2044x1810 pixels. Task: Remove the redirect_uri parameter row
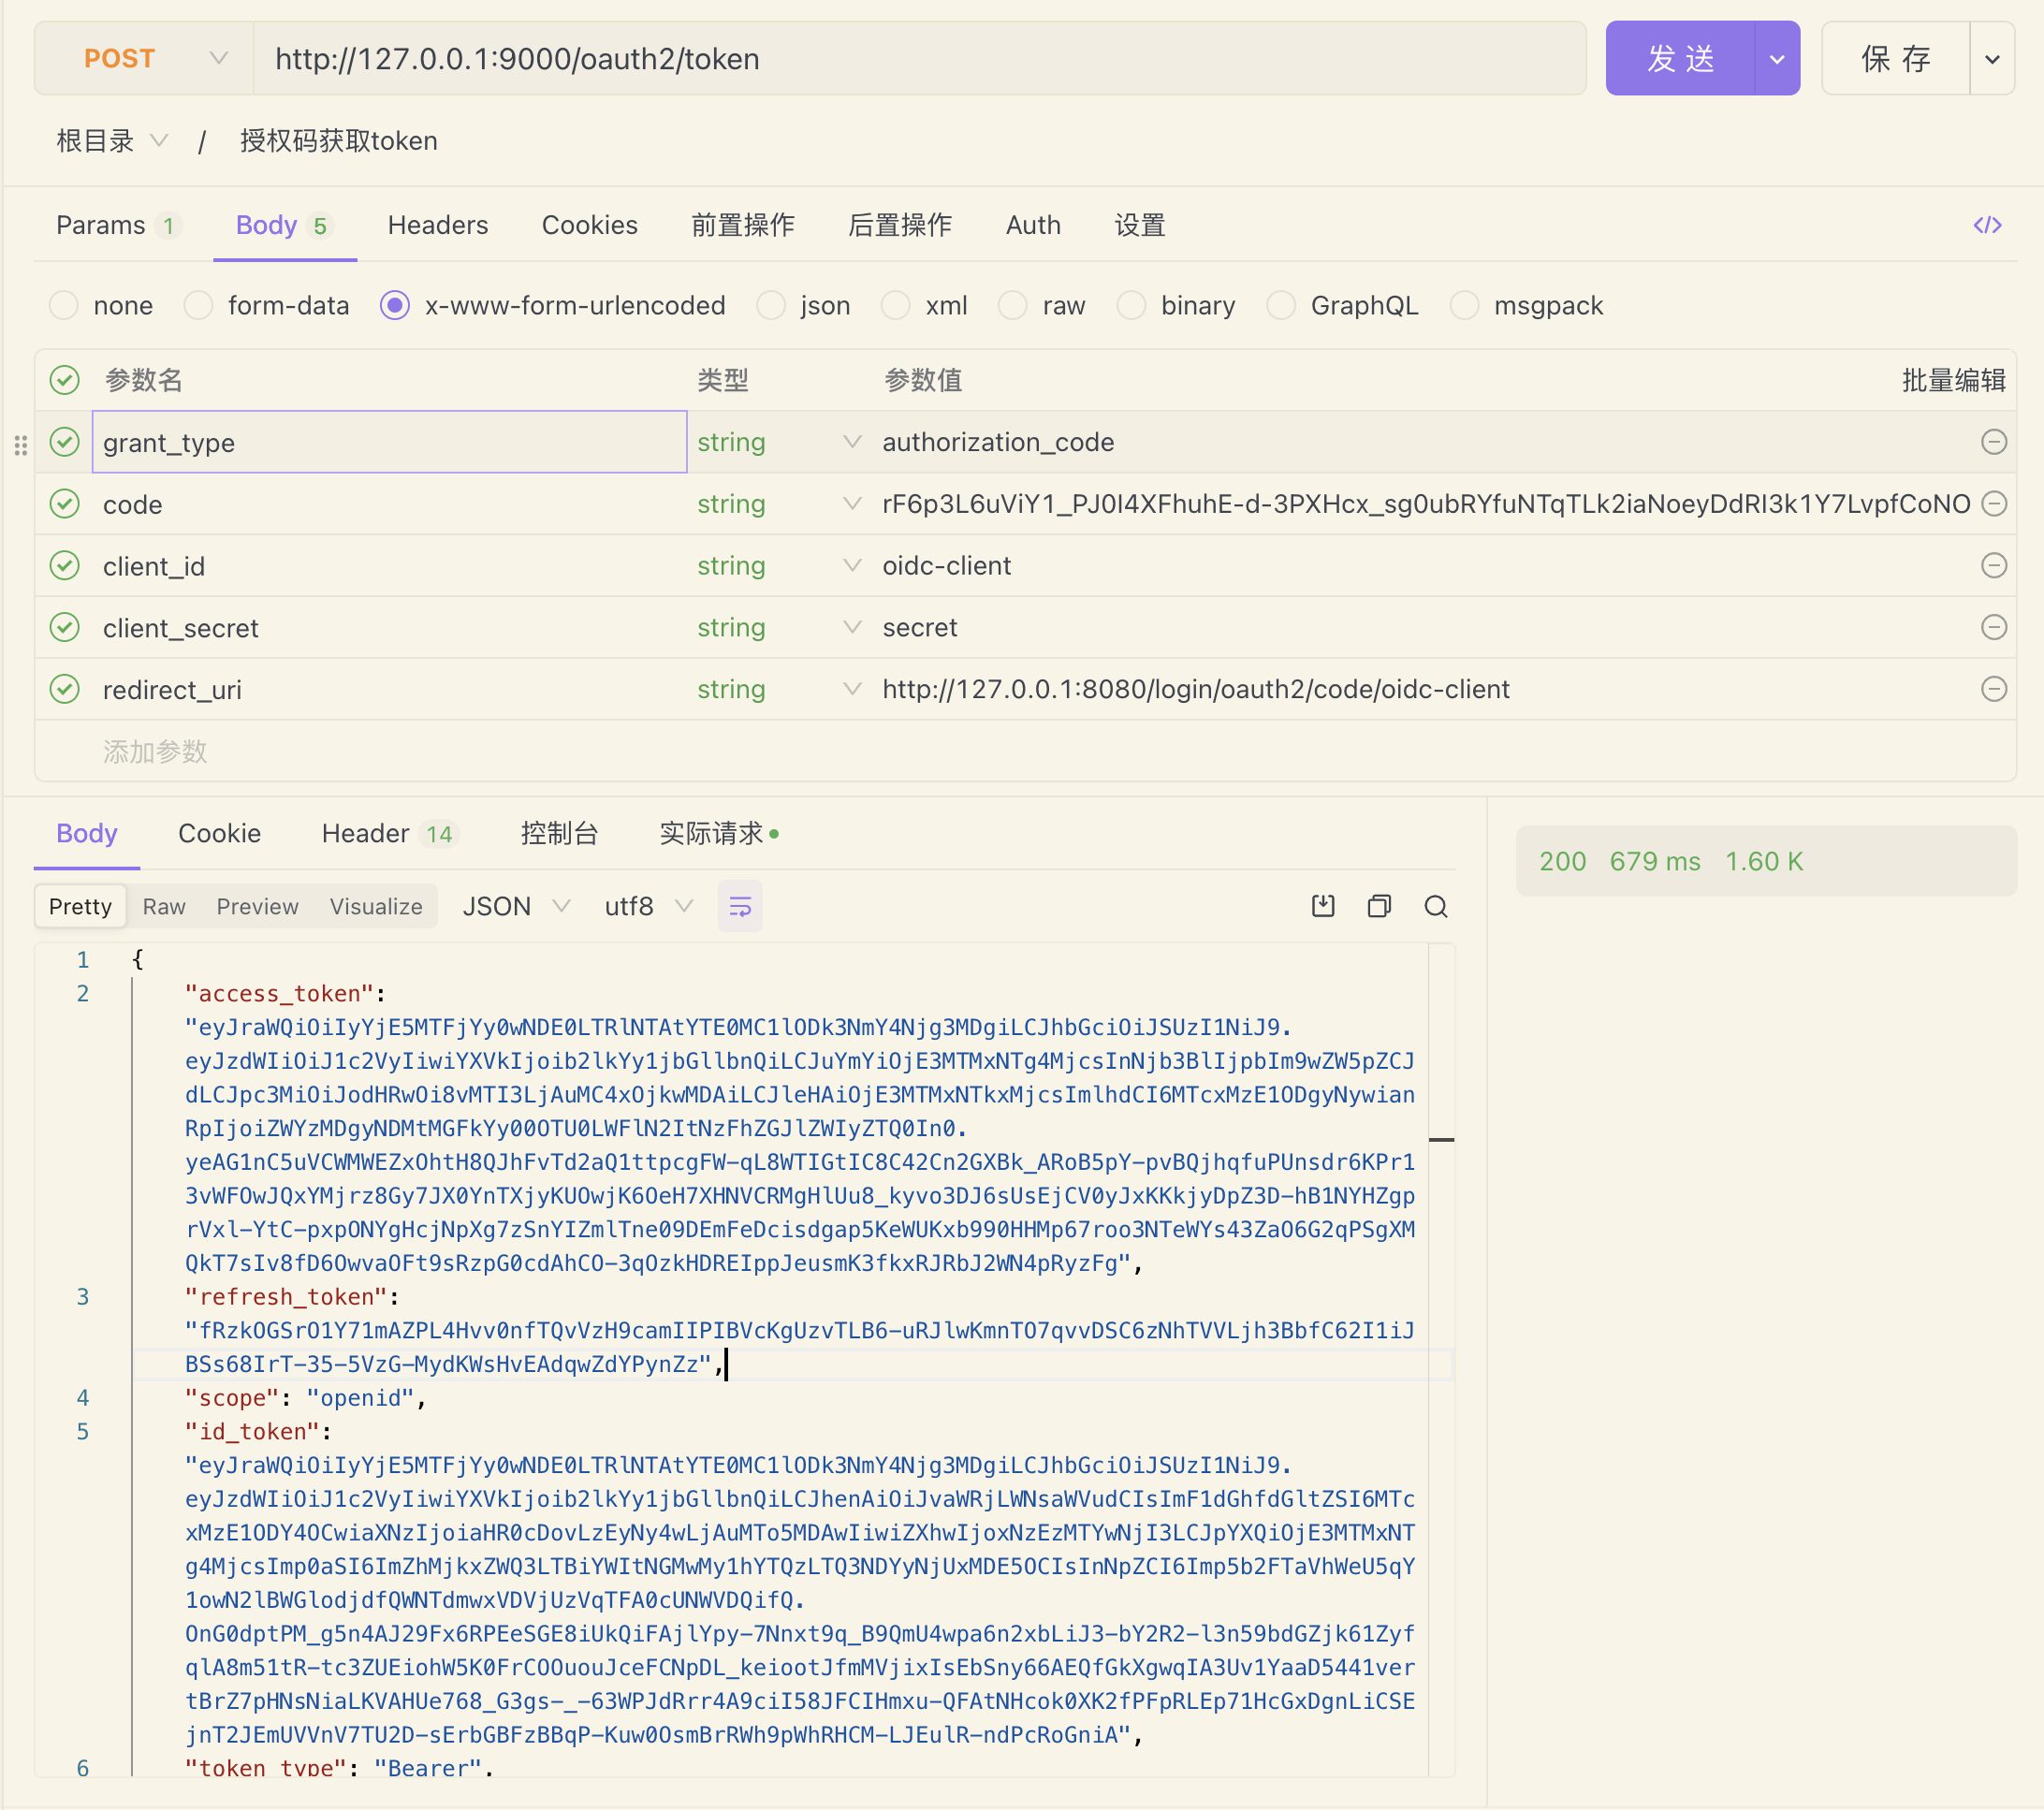pyautogui.click(x=1993, y=689)
